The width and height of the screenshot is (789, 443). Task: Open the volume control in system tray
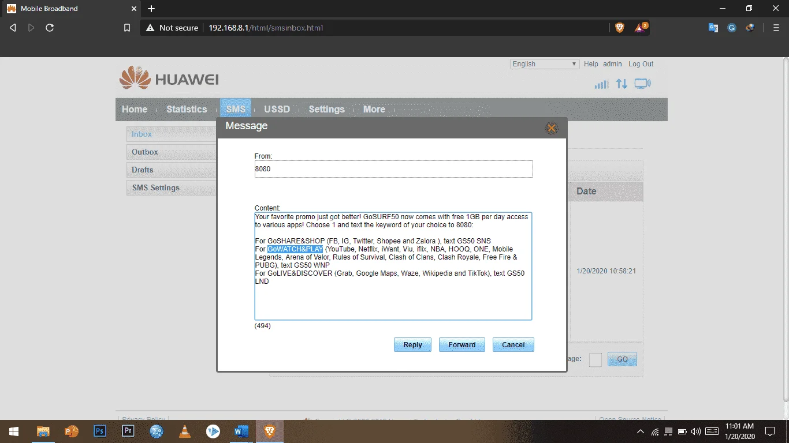[695, 431]
